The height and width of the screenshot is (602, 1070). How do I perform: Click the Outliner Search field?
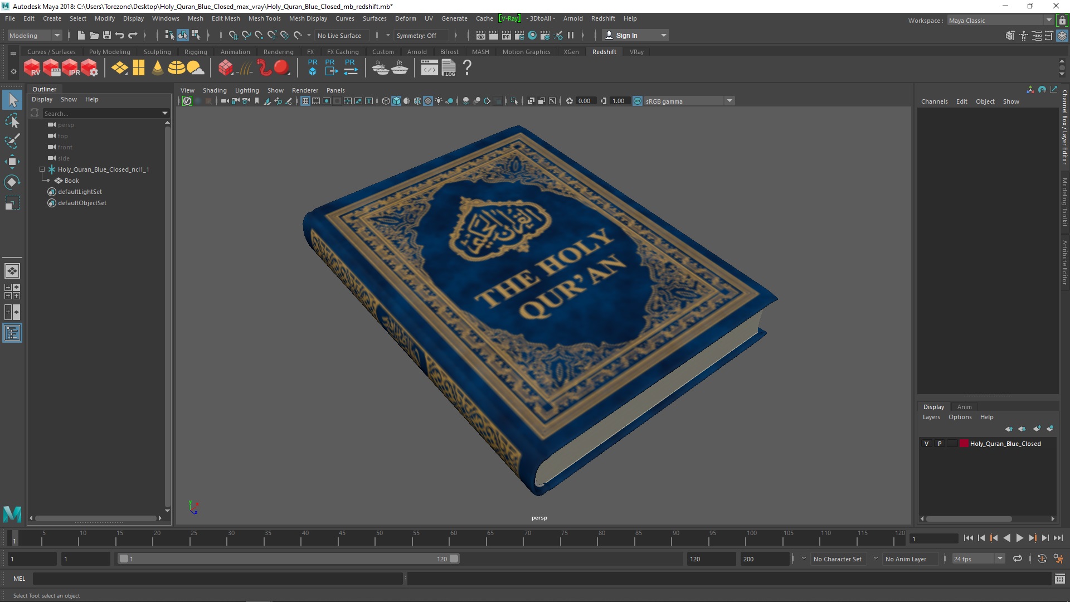tap(101, 113)
